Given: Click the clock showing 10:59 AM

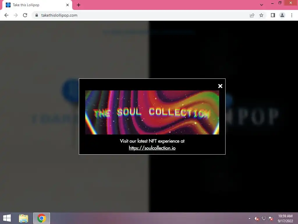Looking at the screenshot, I should coord(285,218).
